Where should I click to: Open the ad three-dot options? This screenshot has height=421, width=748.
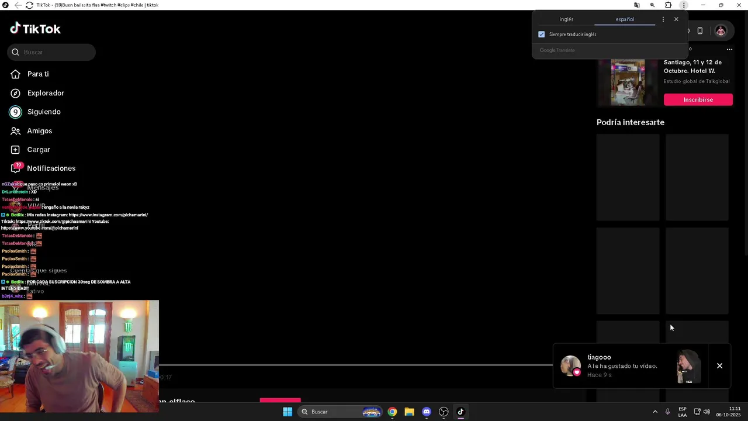tap(729, 50)
